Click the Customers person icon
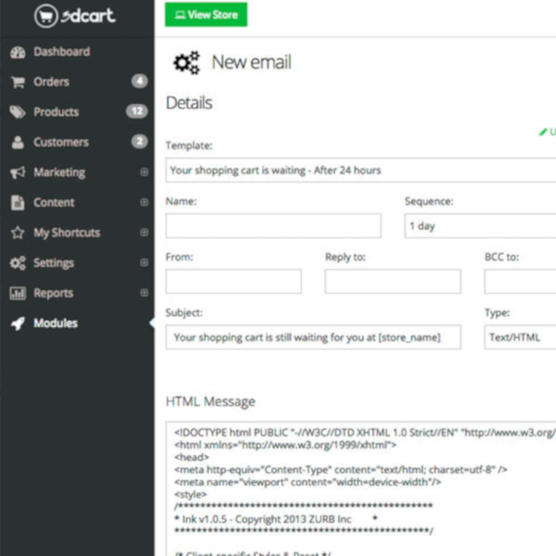This screenshot has width=556, height=556. [x=18, y=142]
